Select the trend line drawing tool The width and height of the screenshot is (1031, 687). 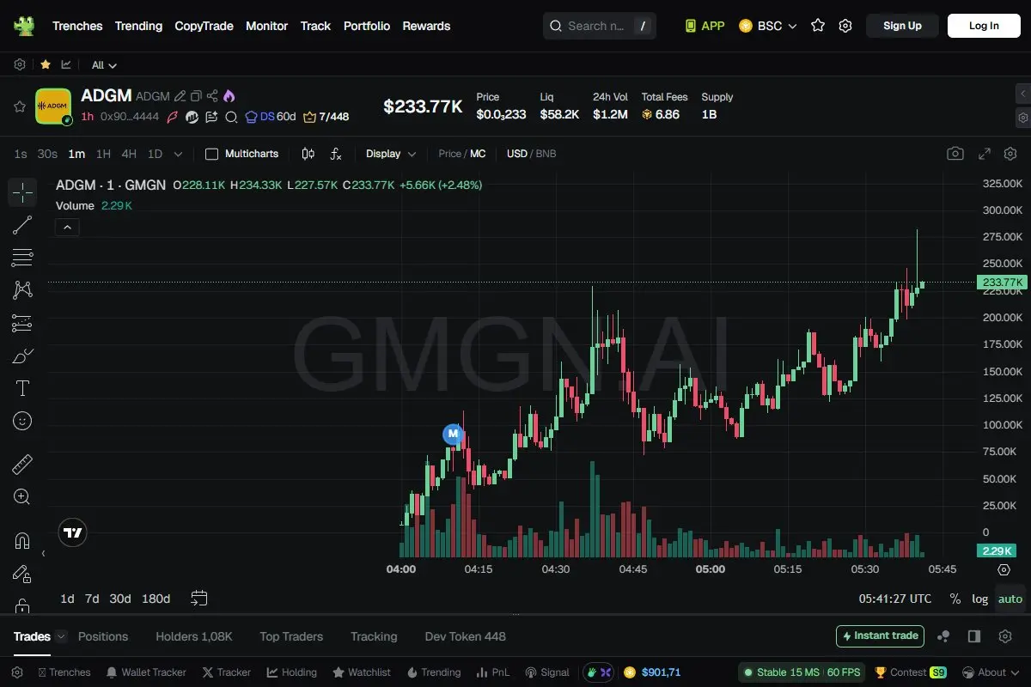click(22, 225)
